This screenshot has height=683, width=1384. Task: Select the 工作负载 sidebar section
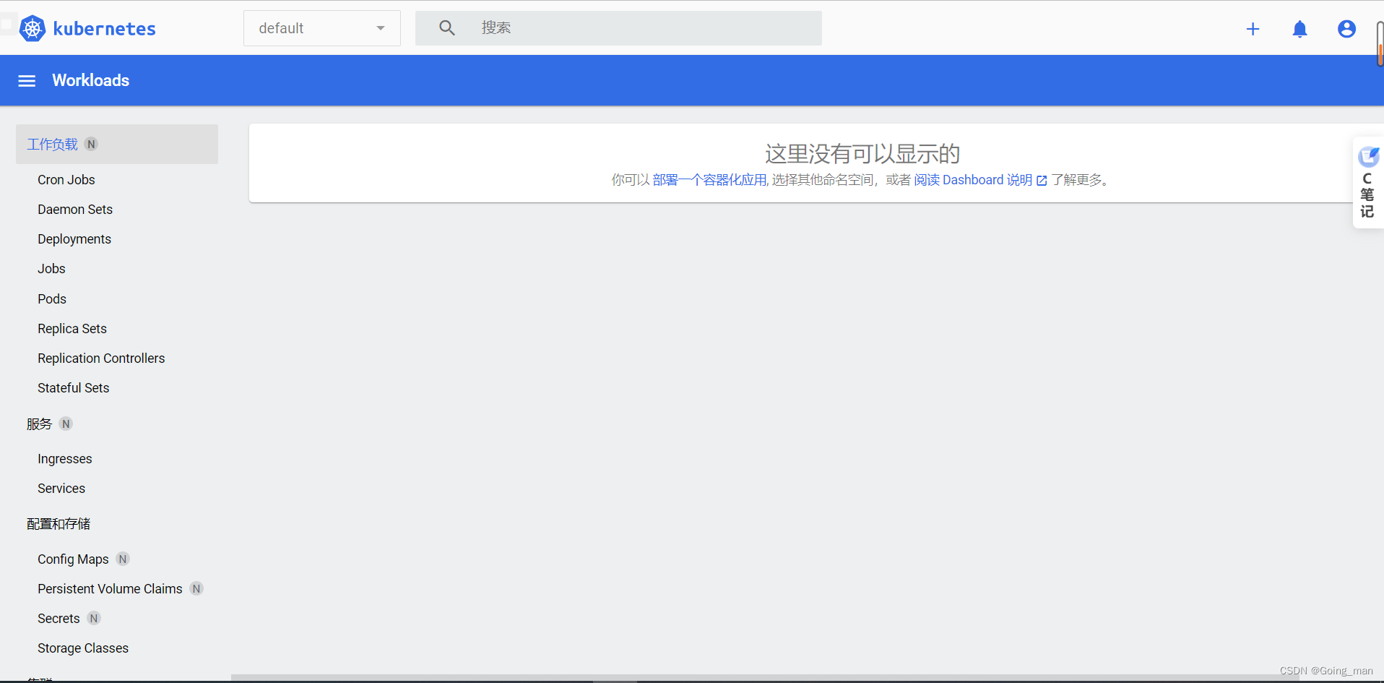click(117, 144)
